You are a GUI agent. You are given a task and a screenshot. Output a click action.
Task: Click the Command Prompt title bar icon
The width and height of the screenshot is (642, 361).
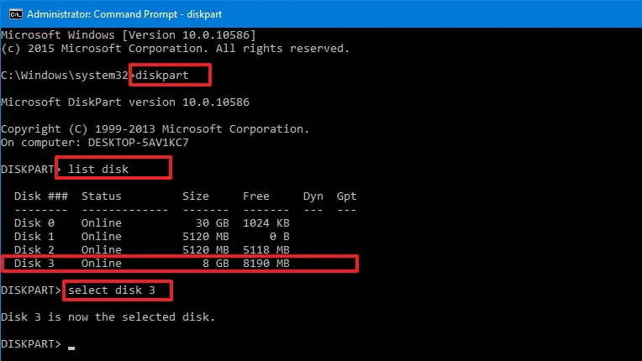[14, 13]
